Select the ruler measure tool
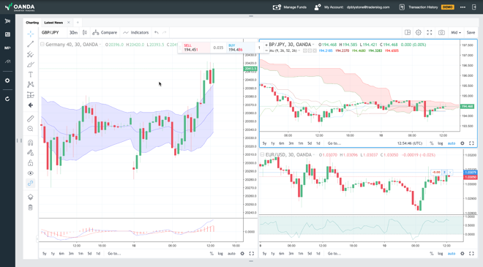Screen dimensions: 483x267 (x=30, y=119)
